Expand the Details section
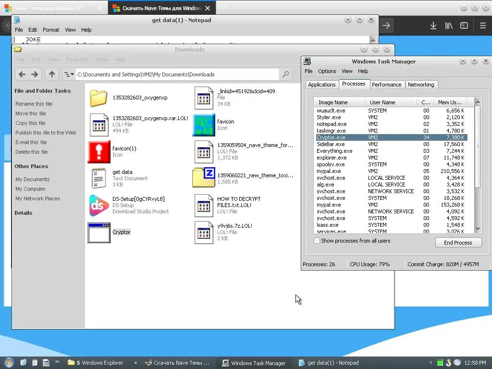The width and height of the screenshot is (492, 369). pyautogui.click(x=23, y=213)
